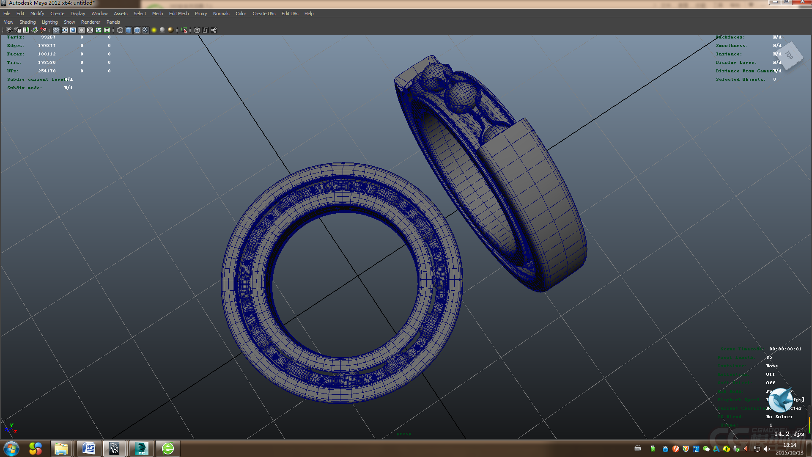Open the panel View menu
Image resolution: width=812 pixels, height=457 pixels.
pos(8,22)
